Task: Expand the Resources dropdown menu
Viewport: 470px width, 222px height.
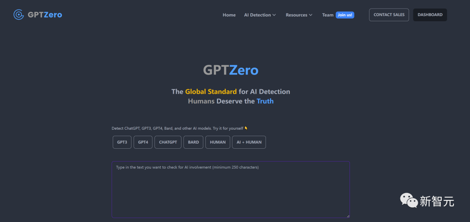Action: coord(299,15)
